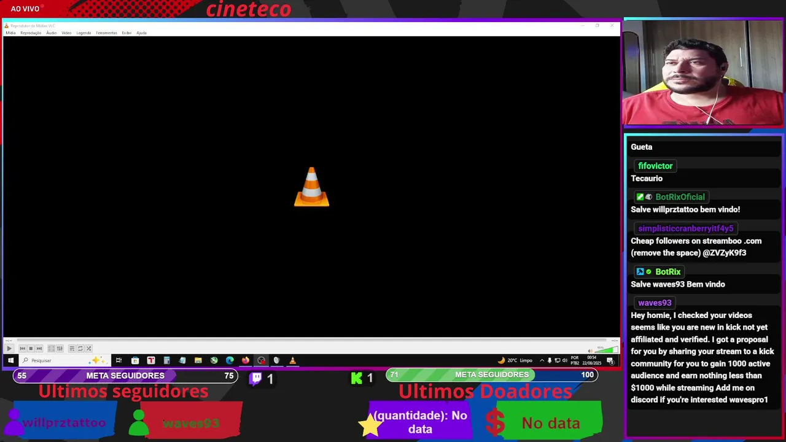
Task: Open the system tray volume control
Action: pos(565,360)
